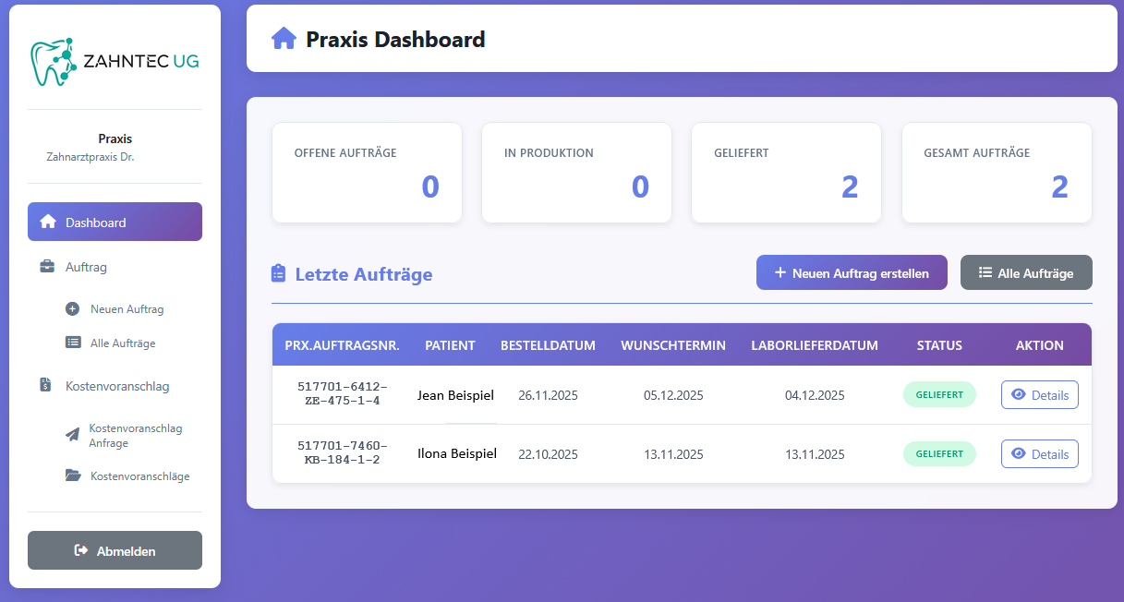The height and width of the screenshot is (602, 1124).
Task: Click the Offene Aufträge statistics card
Action: [367, 173]
